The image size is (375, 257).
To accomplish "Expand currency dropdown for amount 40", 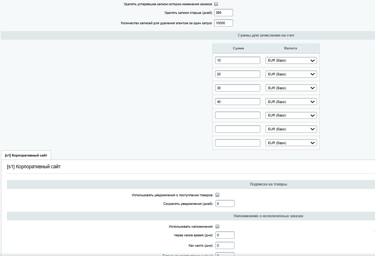I will [x=291, y=102].
